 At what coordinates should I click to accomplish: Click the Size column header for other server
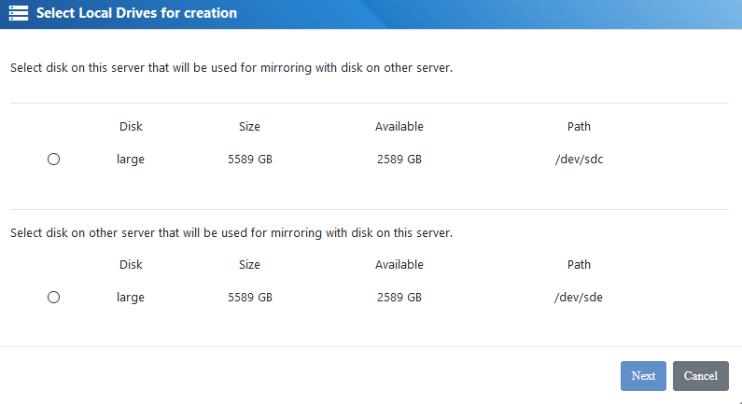(x=249, y=265)
